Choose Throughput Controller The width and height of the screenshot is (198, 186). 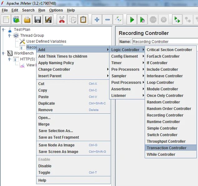point(171,141)
